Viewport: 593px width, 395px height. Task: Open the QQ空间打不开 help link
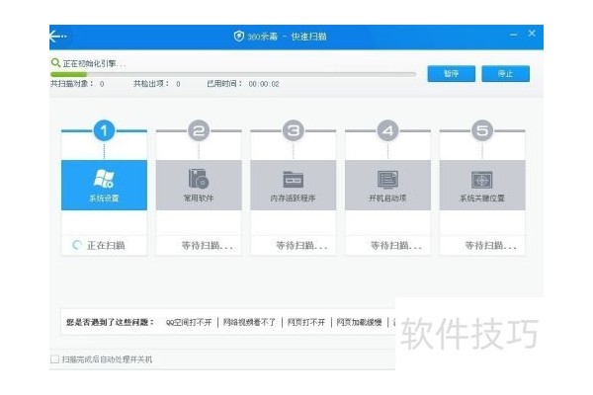coord(189,323)
